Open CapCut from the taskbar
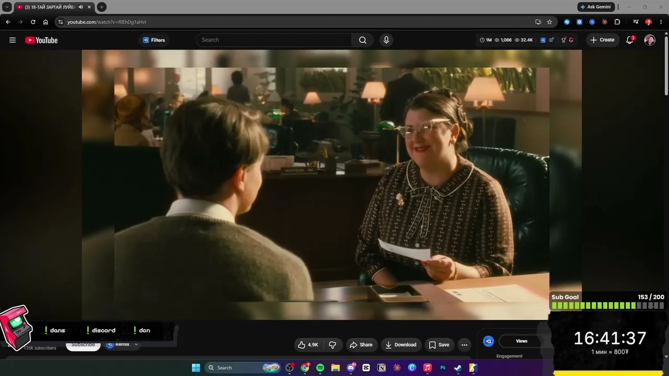This screenshot has width=669, height=376. coord(366,368)
